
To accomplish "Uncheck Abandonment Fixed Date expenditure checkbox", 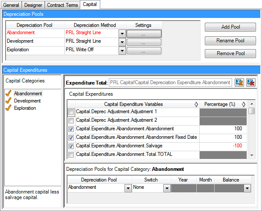I will (71, 138).
